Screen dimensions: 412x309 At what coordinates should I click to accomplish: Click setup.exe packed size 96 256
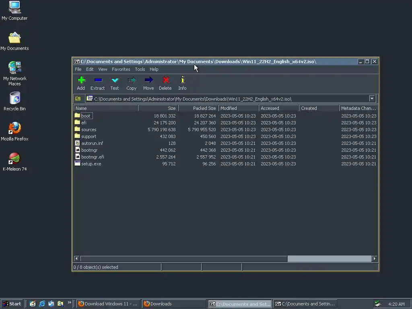pyautogui.click(x=209, y=164)
